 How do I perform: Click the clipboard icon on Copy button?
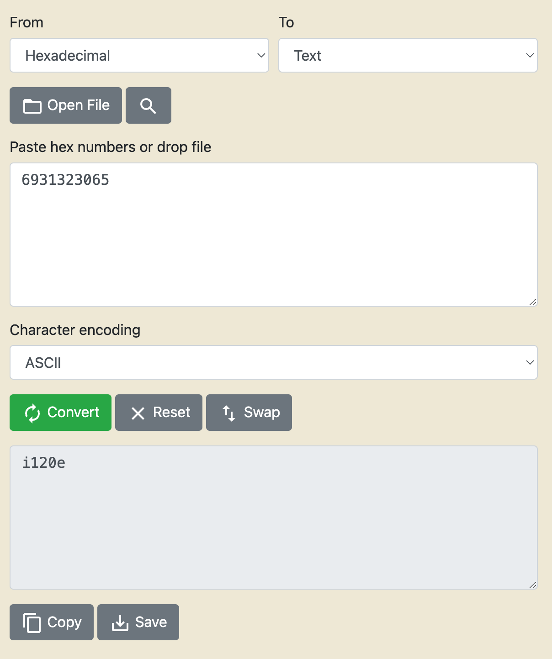coord(32,622)
